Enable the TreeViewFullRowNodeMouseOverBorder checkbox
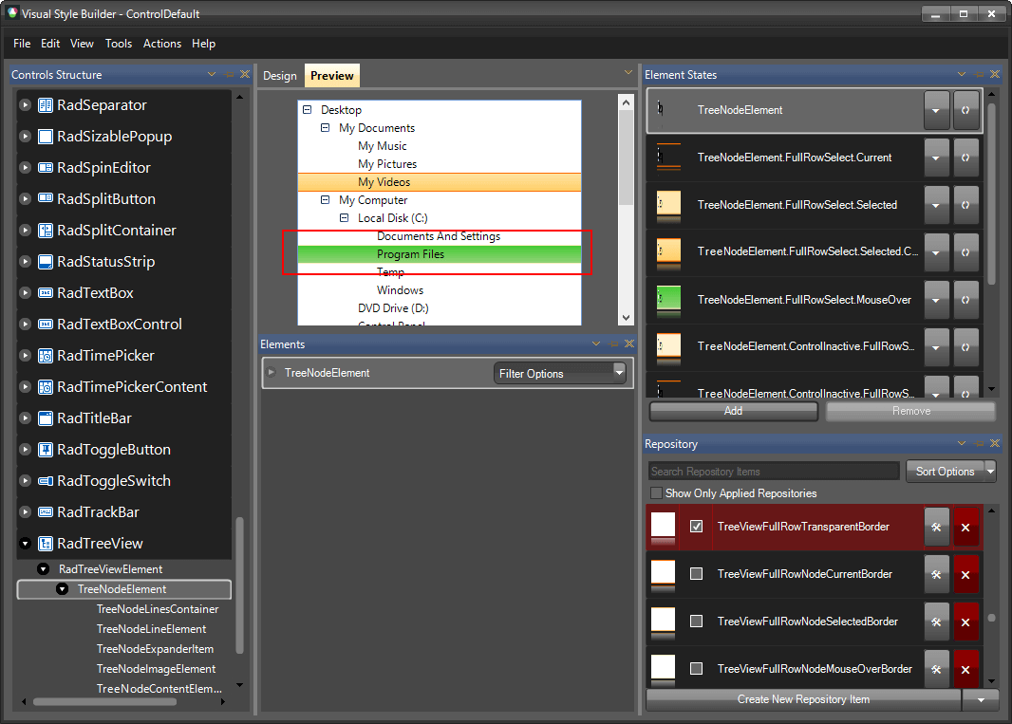 pos(698,669)
